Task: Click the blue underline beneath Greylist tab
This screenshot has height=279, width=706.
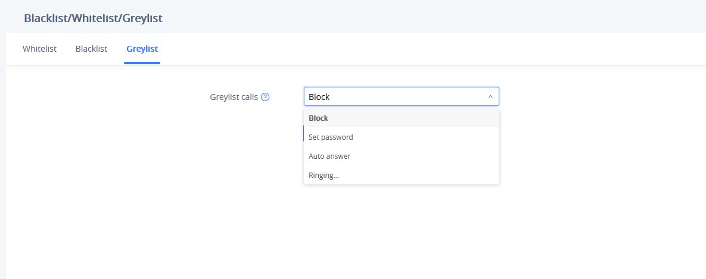Action: pos(142,63)
